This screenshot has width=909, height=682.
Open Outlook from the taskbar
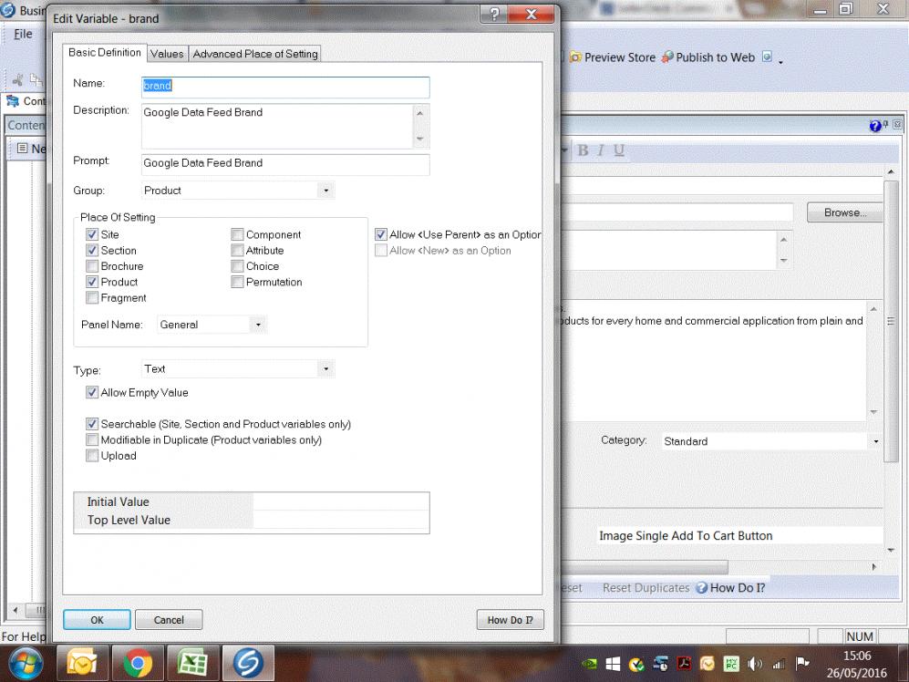[x=82, y=662]
